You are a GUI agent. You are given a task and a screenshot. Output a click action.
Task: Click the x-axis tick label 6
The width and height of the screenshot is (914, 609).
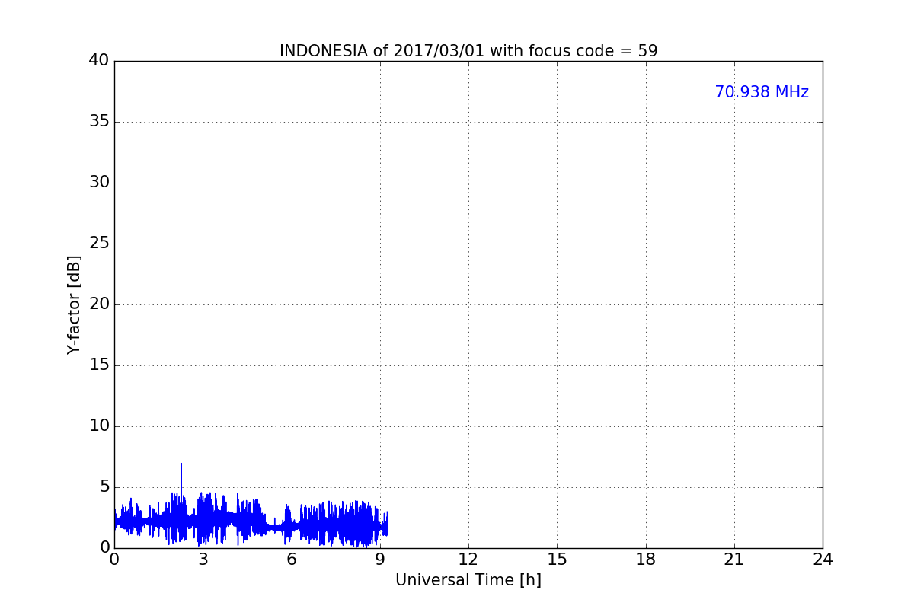pos(291,560)
